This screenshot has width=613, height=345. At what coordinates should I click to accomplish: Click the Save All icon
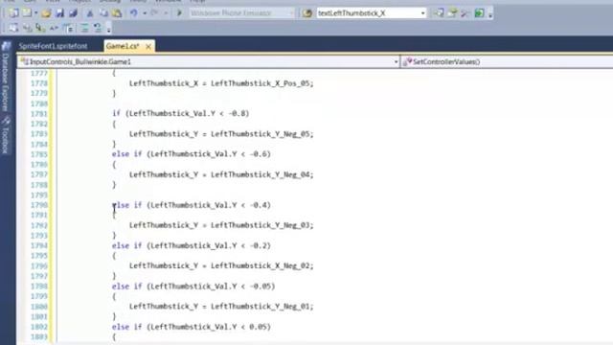[x=73, y=13]
